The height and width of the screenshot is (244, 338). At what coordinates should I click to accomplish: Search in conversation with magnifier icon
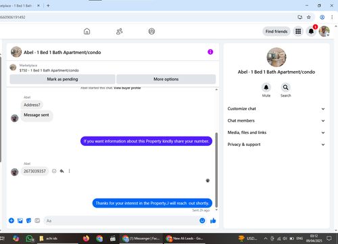[285, 87]
